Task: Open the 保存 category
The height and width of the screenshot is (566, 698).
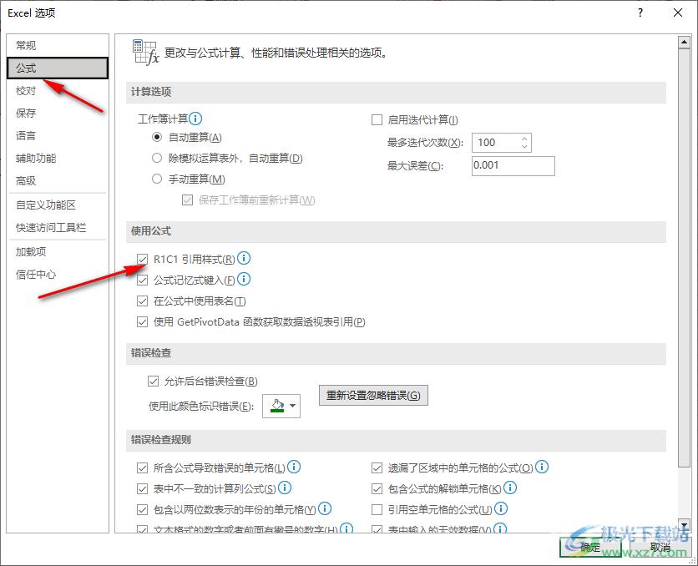Action: pyautogui.click(x=58, y=113)
